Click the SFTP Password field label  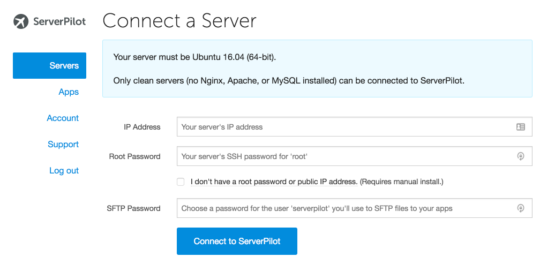click(x=133, y=208)
